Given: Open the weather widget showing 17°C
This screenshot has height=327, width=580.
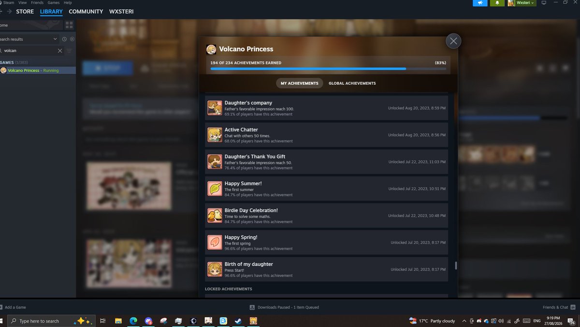Looking at the screenshot, I should tap(432, 321).
